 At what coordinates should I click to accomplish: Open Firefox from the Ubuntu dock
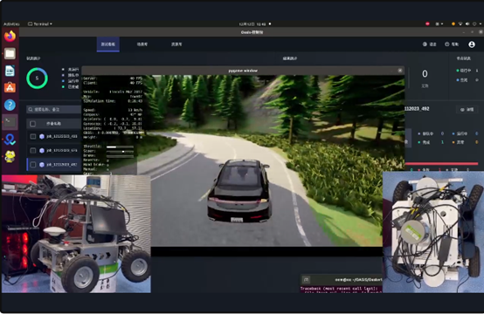[x=10, y=36]
